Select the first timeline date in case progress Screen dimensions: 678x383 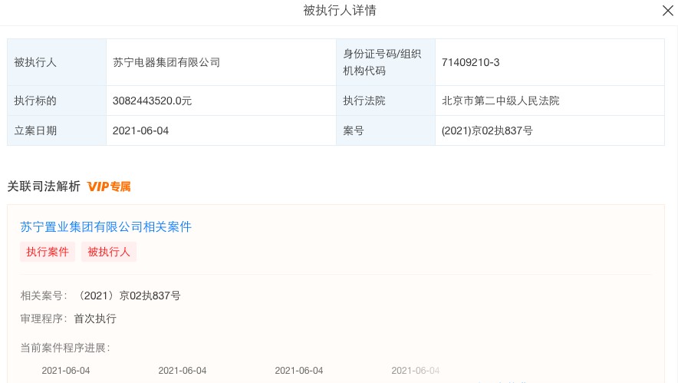[x=66, y=371]
